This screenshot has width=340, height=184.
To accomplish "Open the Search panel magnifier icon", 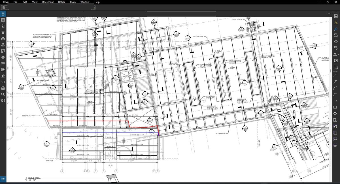I will pyautogui.click(x=3, y=94).
